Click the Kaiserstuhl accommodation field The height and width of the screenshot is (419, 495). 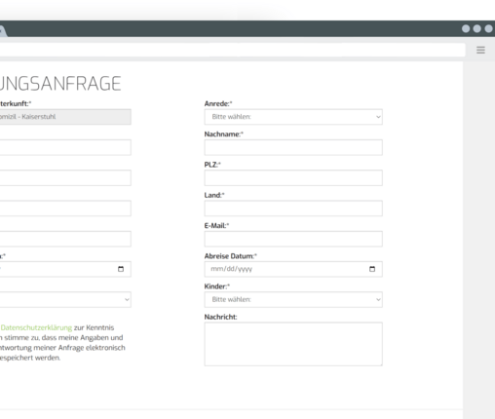(65, 117)
